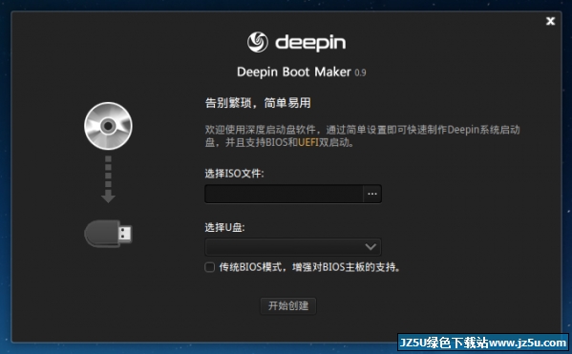Viewport: 572px width, 354px height.
Task: Click the 选择ISO文件 label
Action: point(234,174)
